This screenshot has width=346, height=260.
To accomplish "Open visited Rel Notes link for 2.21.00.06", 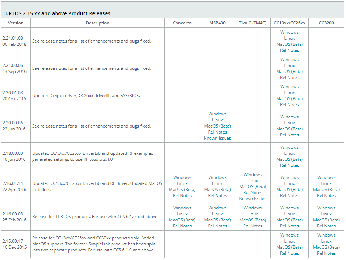I will (x=289, y=78).
